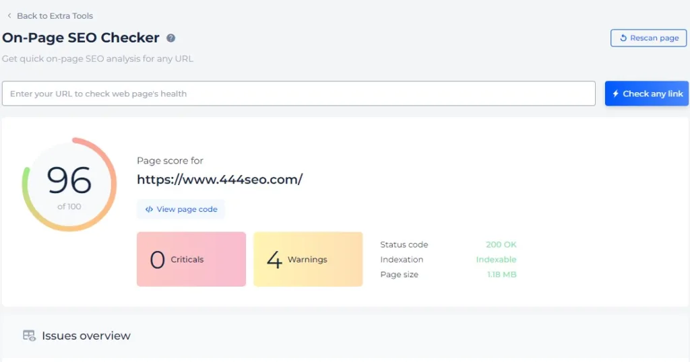Image resolution: width=690 pixels, height=362 pixels.
Task: Click the 96 of 100 score gauge
Action: [69, 184]
